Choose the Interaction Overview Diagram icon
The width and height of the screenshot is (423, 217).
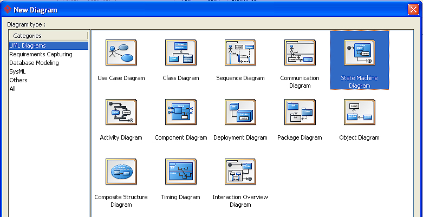click(240, 172)
